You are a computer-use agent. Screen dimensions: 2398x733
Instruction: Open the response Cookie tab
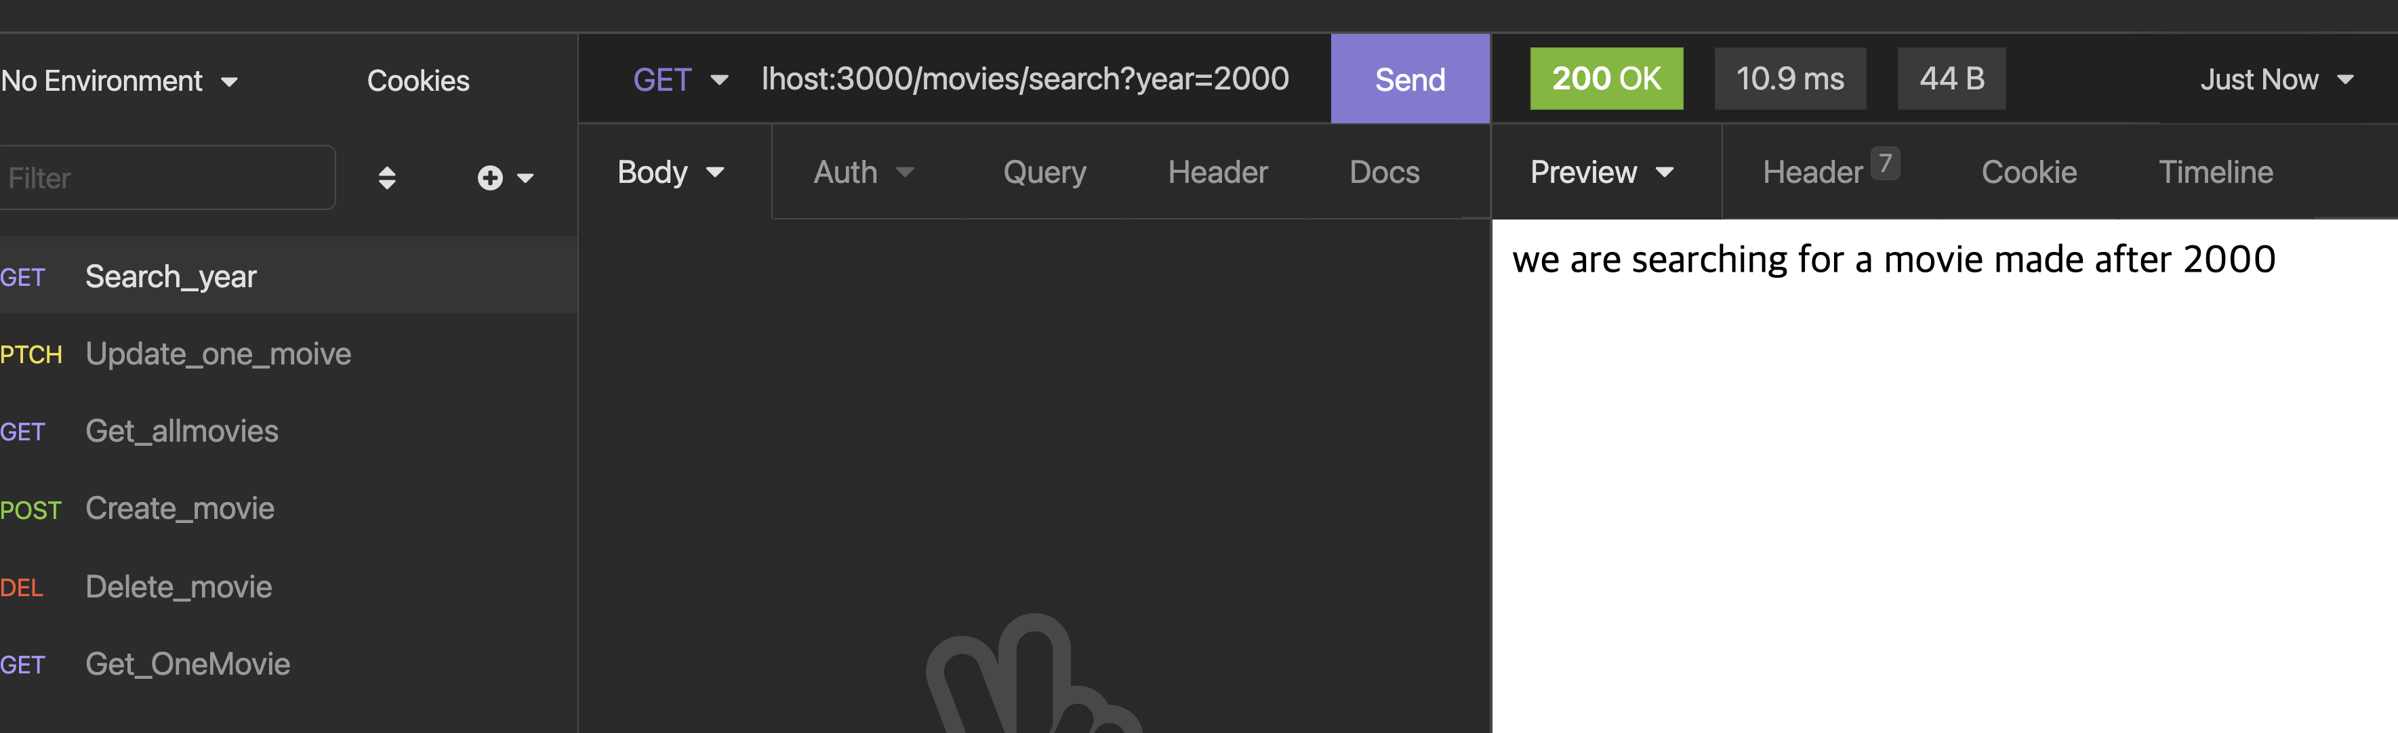2029,172
